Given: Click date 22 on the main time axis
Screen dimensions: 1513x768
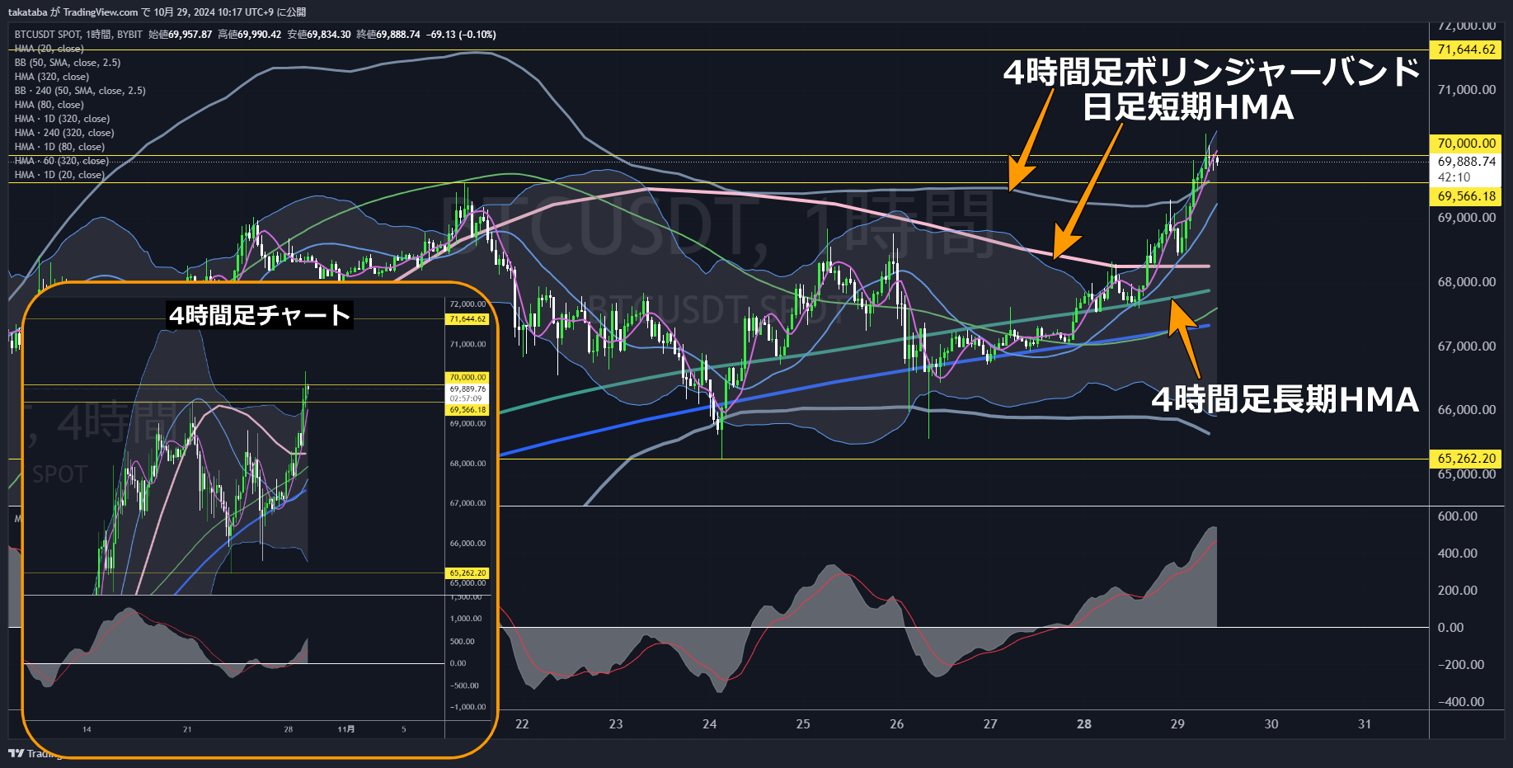Looking at the screenshot, I should point(522,724).
